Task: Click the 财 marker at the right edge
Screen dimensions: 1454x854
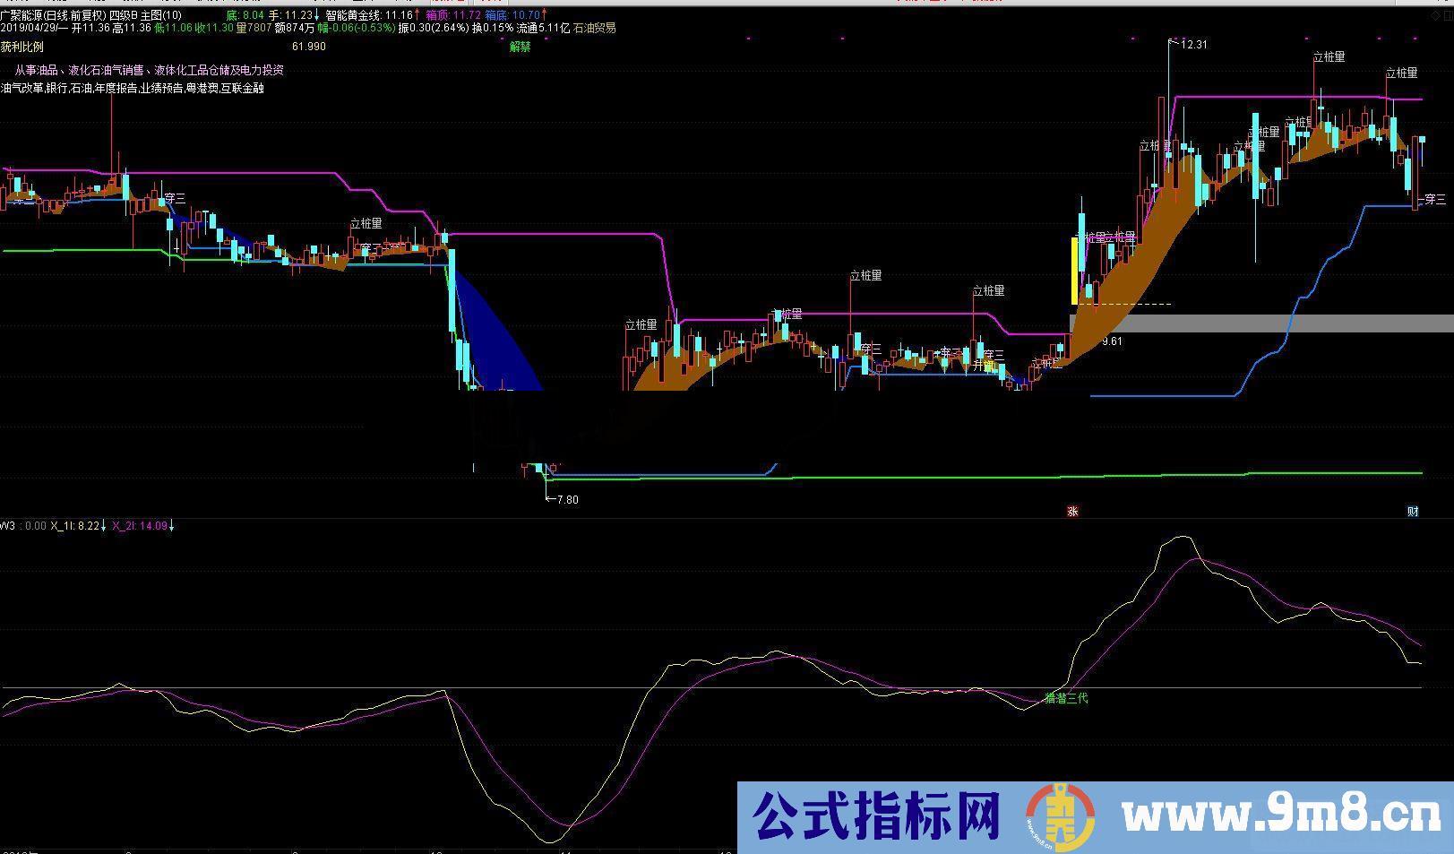Action: click(x=1414, y=509)
